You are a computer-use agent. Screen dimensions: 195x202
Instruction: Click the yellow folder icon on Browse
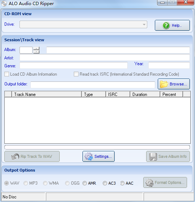click(x=164, y=84)
